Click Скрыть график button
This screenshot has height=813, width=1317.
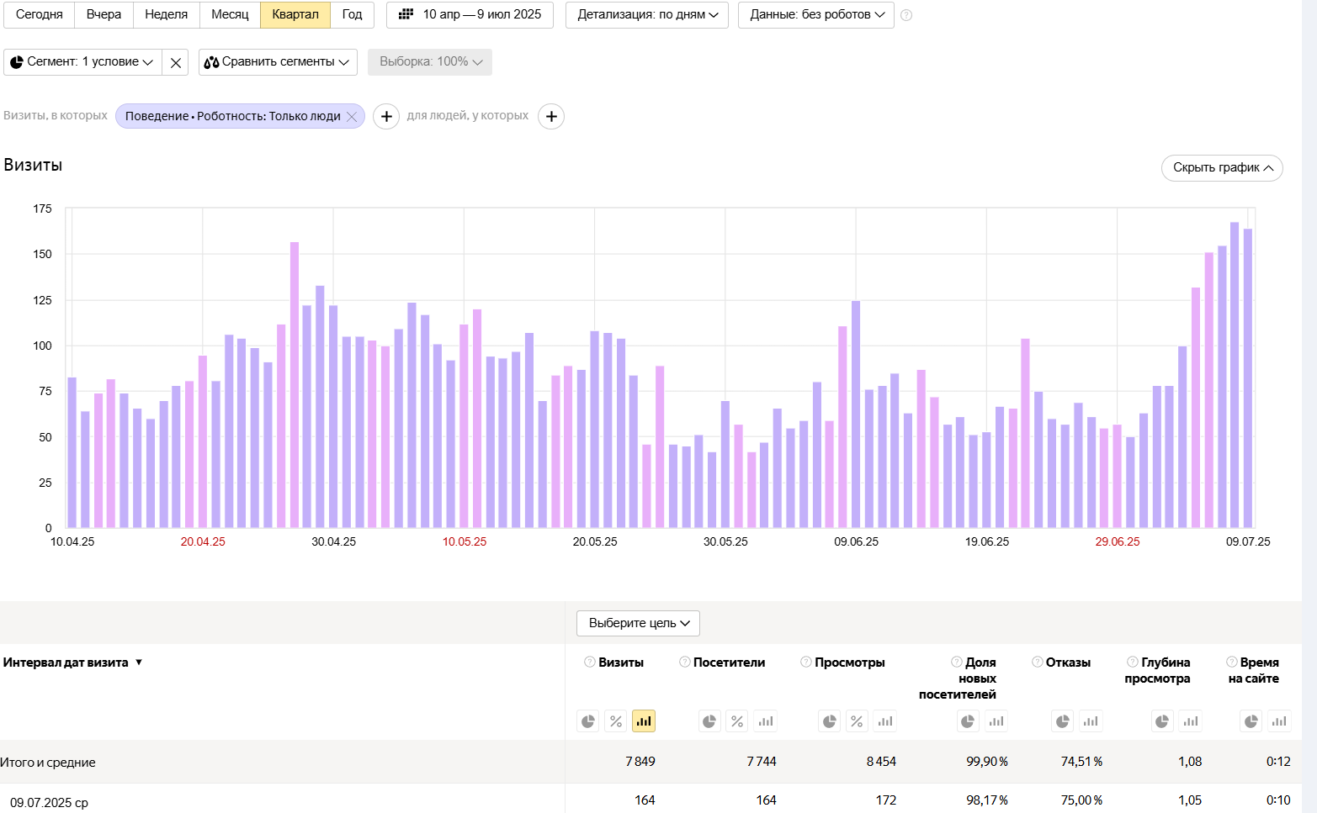1222,167
